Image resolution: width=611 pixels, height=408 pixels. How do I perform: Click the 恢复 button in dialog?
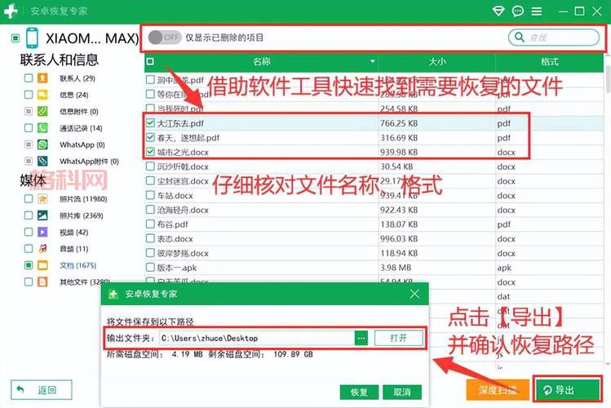(x=359, y=392)
